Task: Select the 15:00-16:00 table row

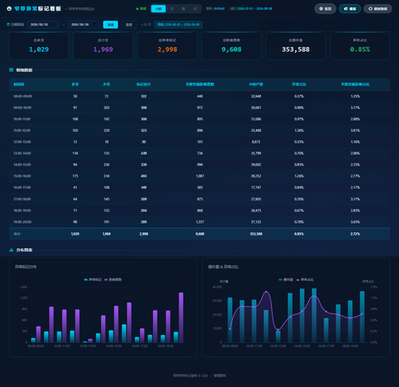Action: tap(199, 176)
